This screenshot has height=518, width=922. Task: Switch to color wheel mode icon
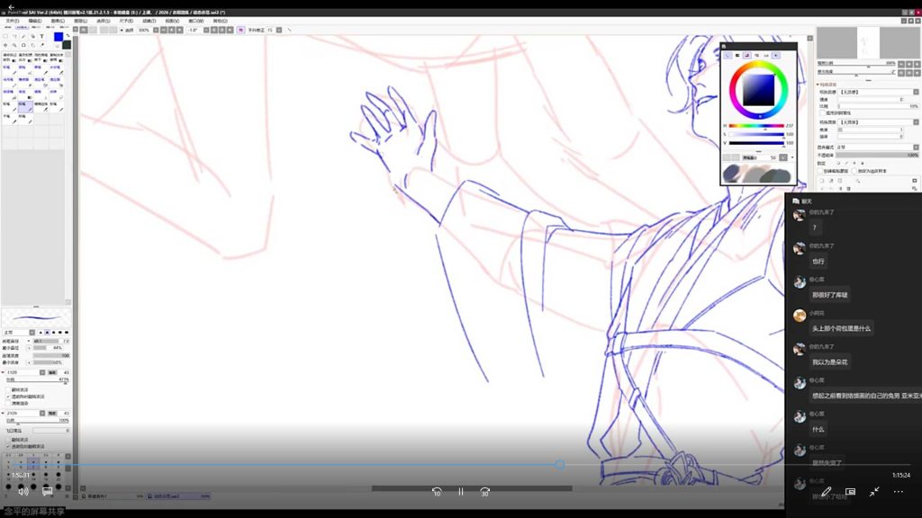728,55
